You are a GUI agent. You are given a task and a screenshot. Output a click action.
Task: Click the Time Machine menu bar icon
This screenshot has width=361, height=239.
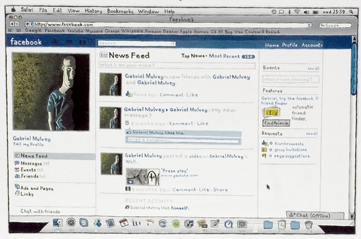click(x=274, y=12)
